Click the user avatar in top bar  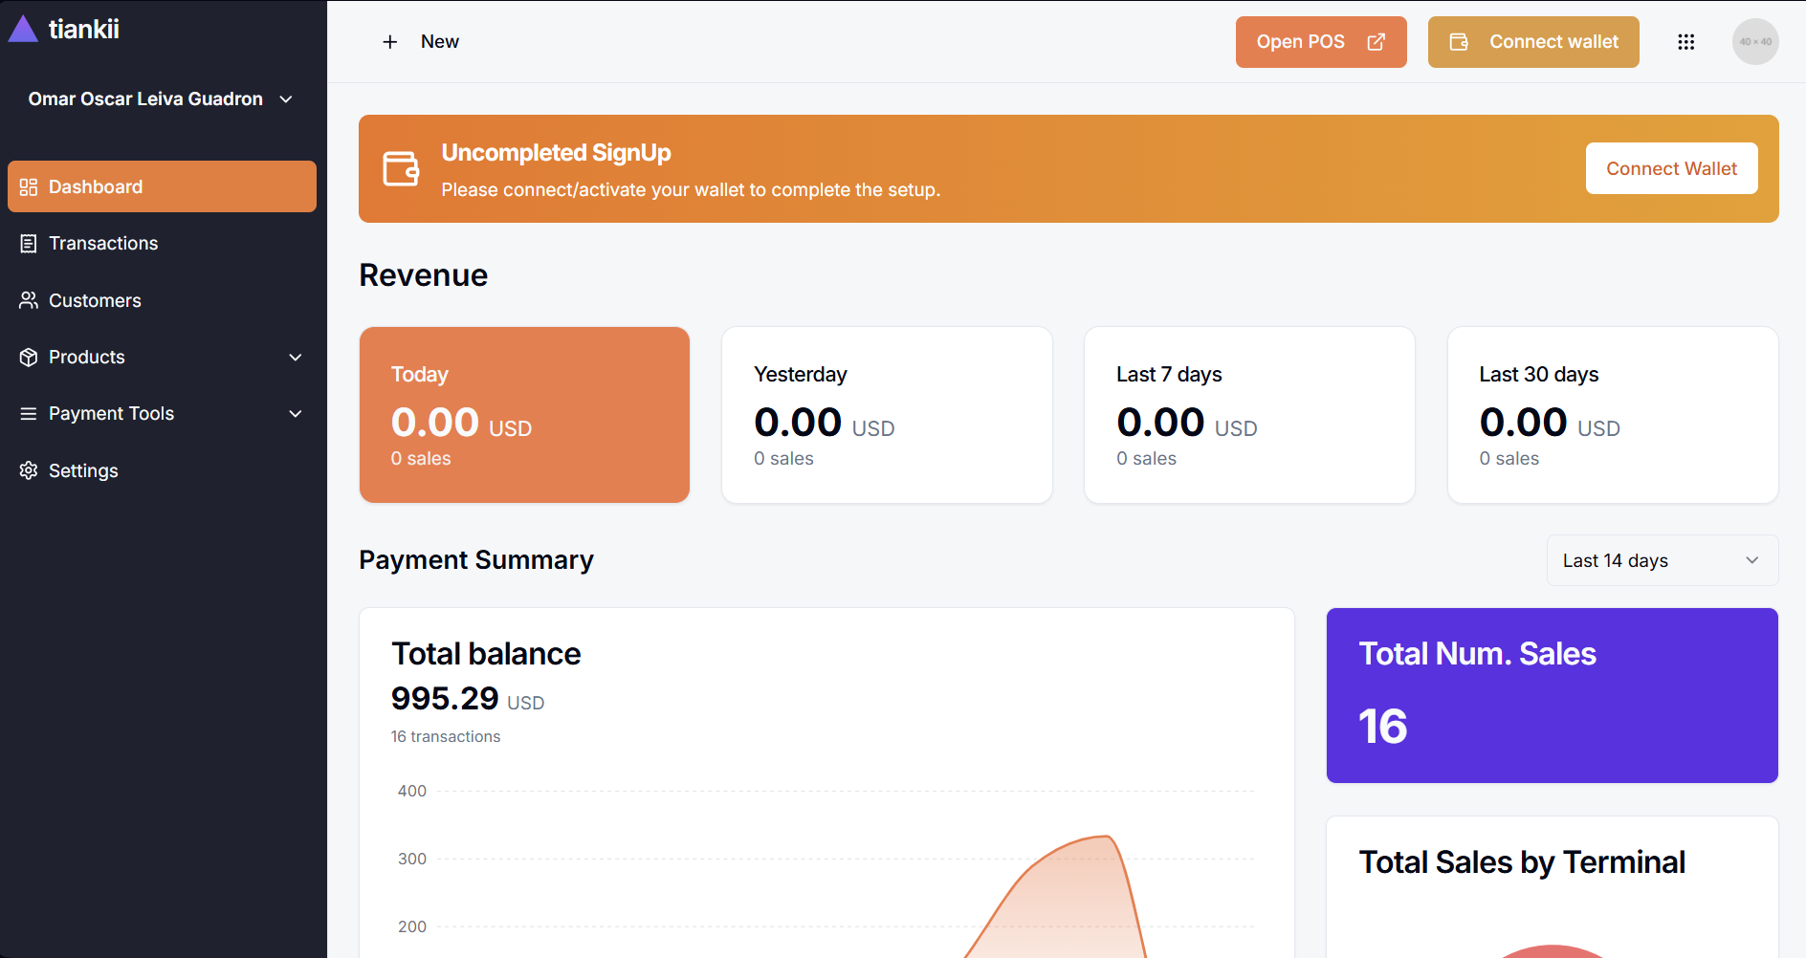pos(1754,42)
